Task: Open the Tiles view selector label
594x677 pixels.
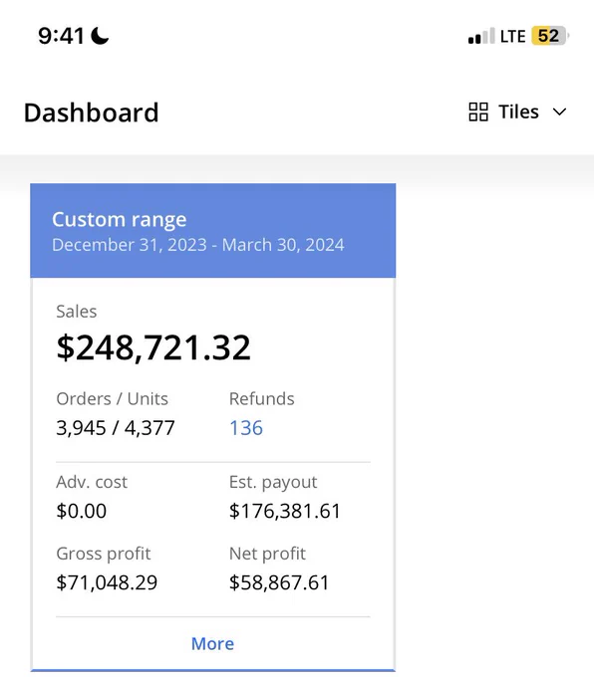Action: (518, 112)
